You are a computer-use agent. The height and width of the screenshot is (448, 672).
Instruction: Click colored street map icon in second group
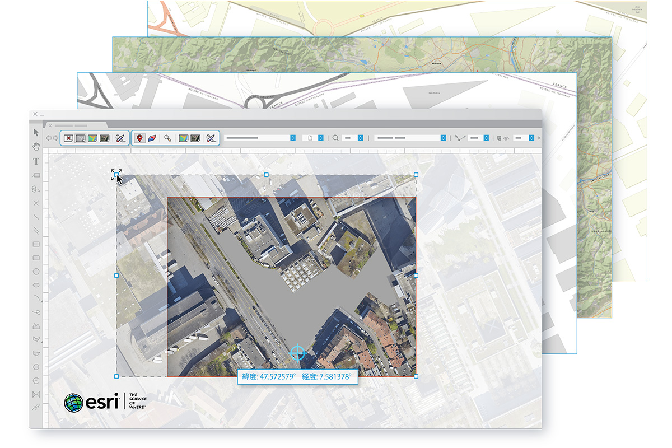[184, 138]
